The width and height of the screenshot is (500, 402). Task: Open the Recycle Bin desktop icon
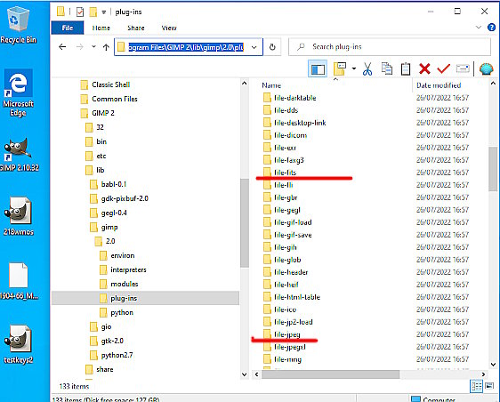click(x=18, y=25)
